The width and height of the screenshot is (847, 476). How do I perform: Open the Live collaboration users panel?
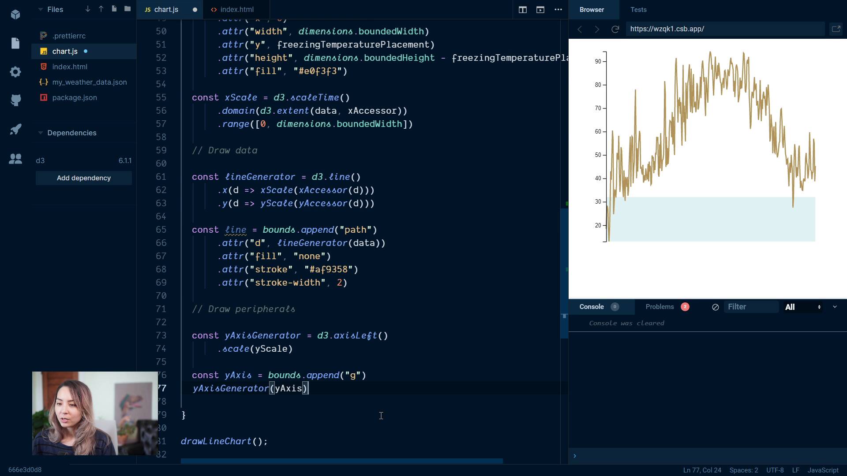15,159
